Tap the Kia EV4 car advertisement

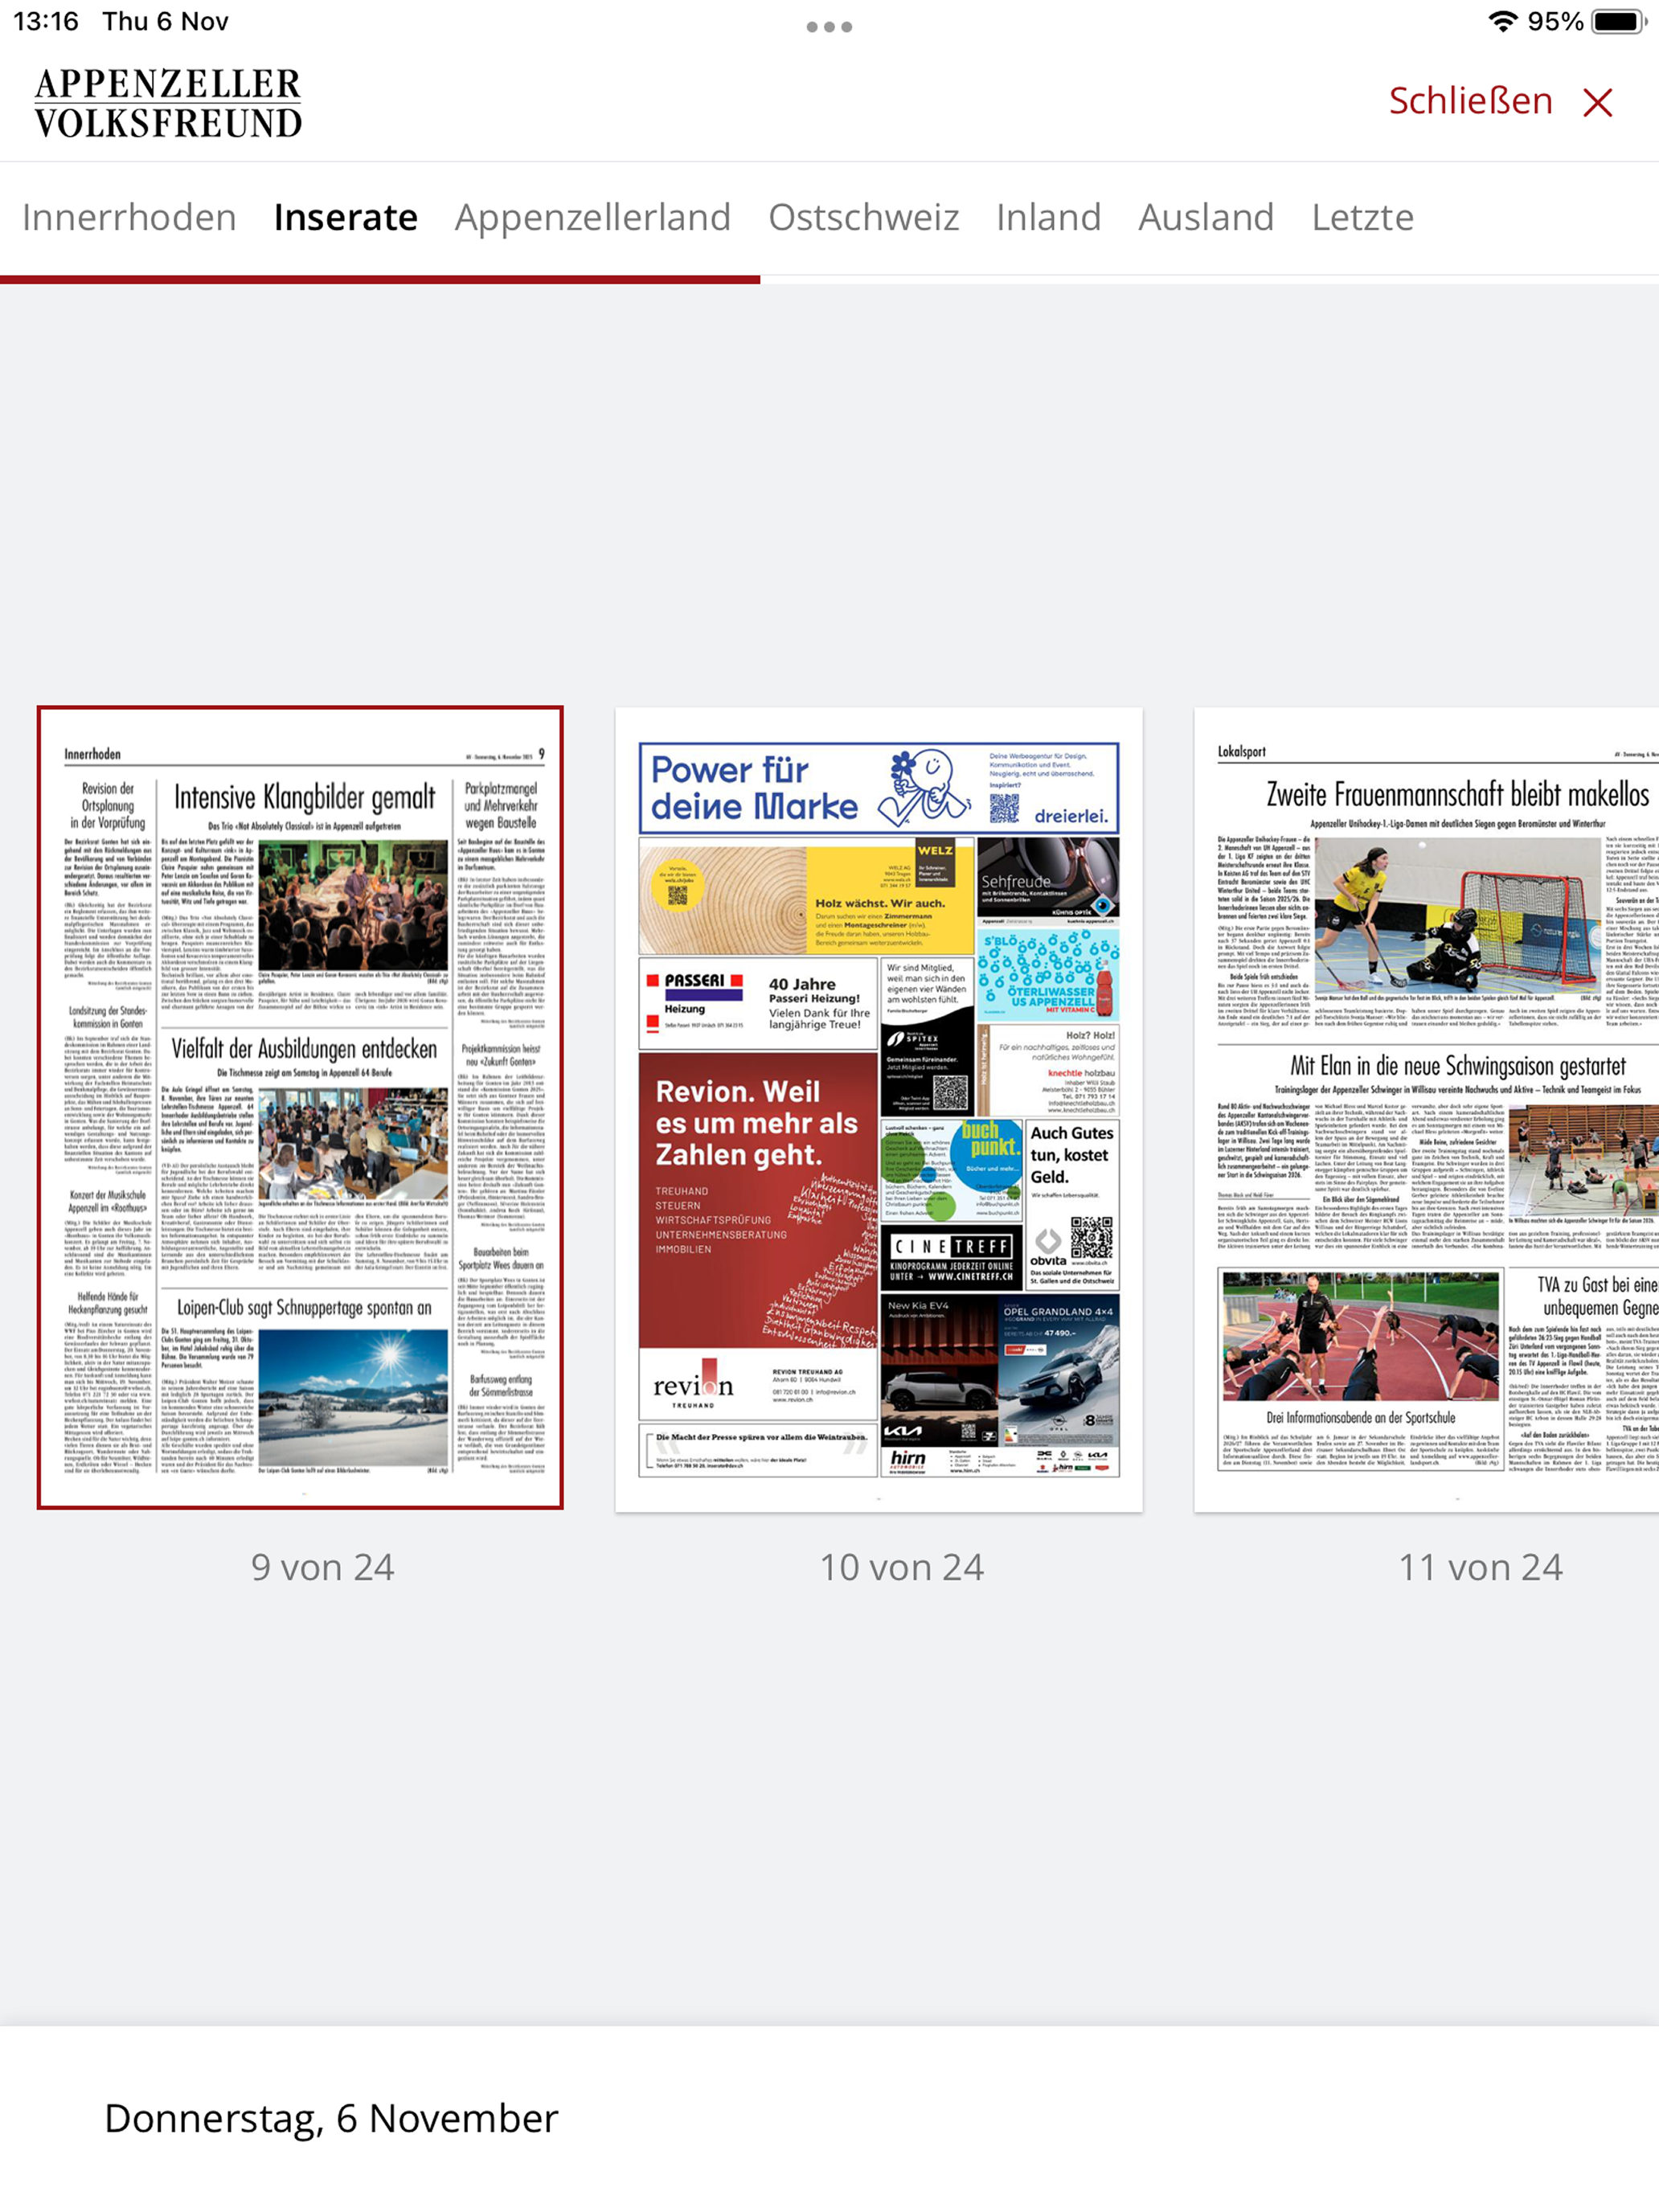click(939, 1370)
